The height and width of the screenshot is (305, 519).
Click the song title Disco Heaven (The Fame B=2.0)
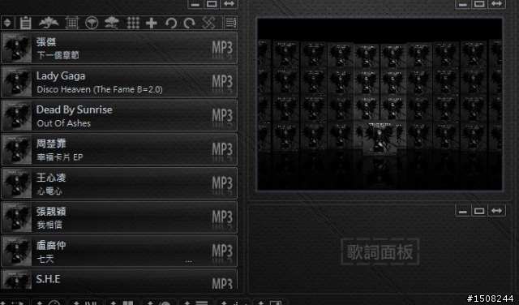click(x=100, y=89)
